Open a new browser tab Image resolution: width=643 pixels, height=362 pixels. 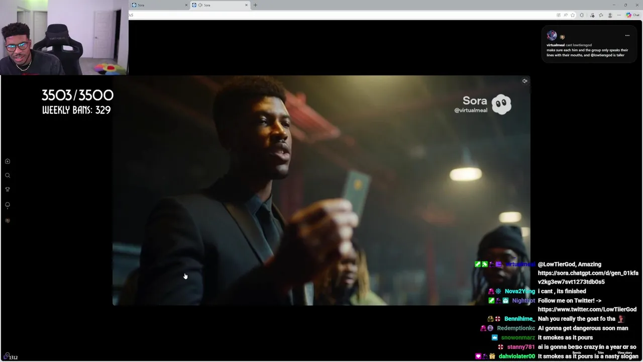pos(255,5)
